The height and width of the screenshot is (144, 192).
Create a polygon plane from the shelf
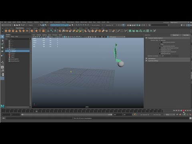point(24,31)
